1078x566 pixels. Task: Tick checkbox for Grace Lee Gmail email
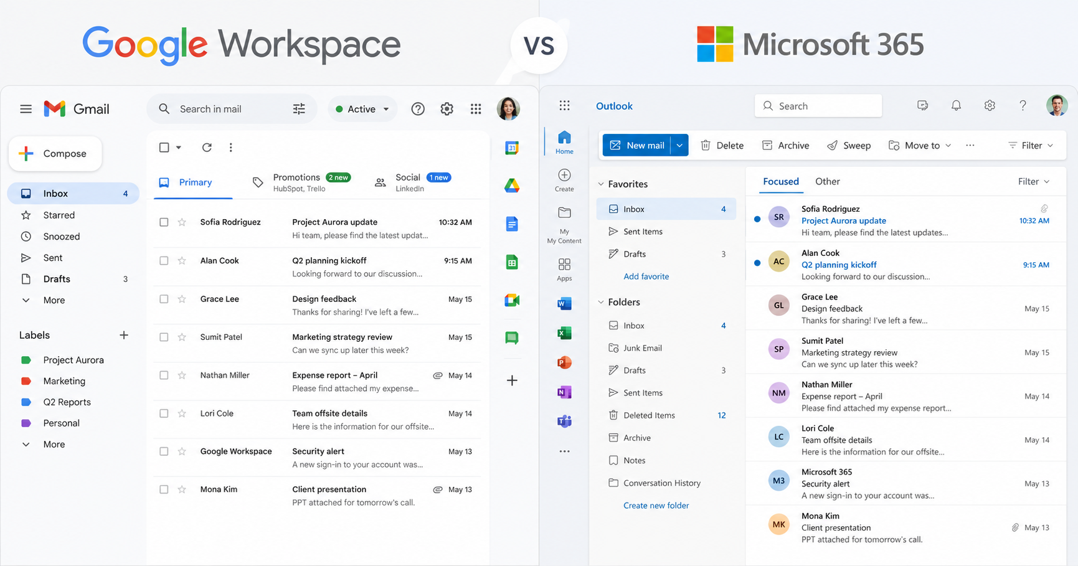coord(164,299)
